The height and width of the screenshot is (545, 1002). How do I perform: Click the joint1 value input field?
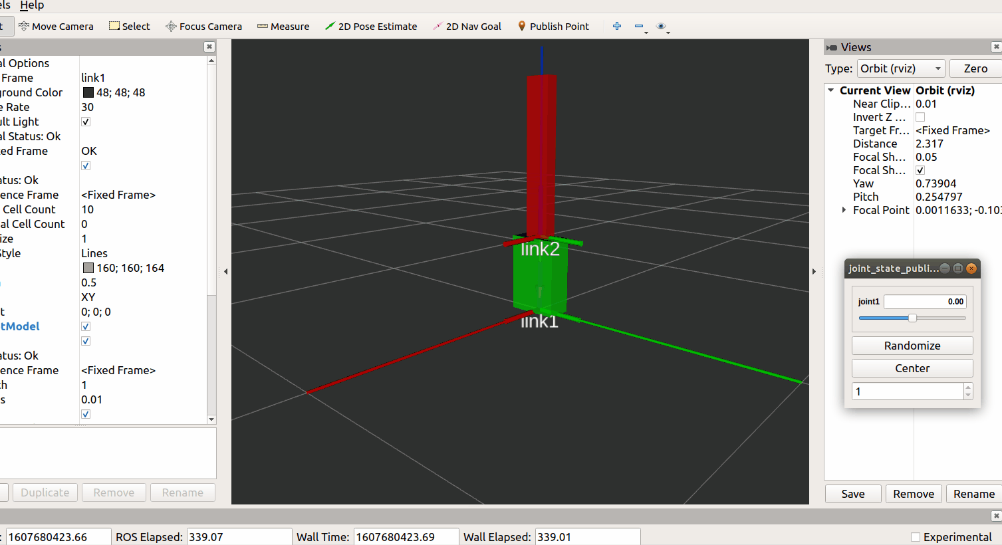[924, 301]
